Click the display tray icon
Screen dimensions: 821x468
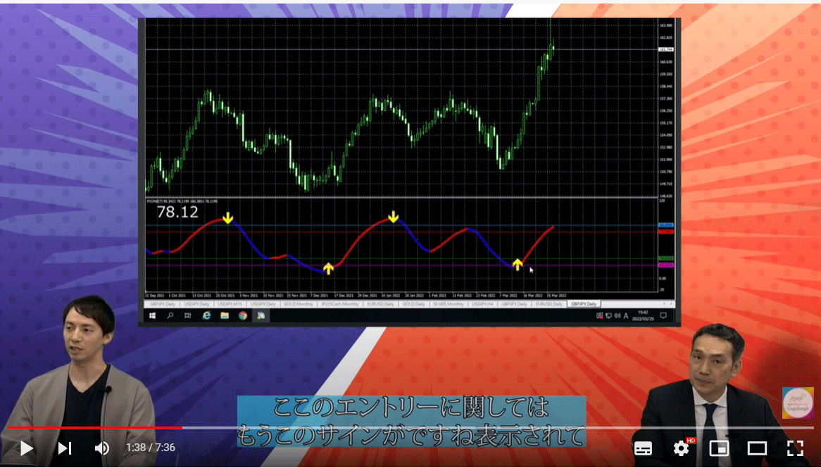click(x=608, y=316)
